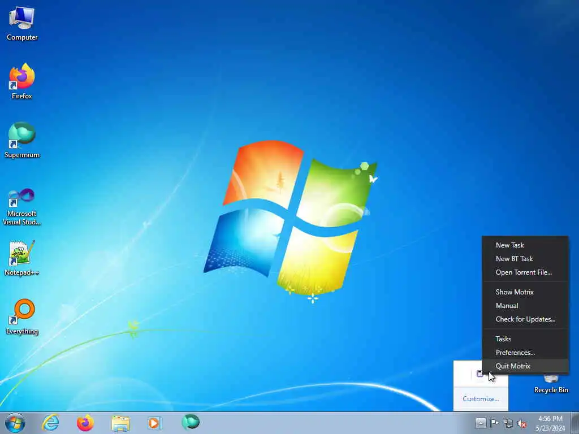The width and height of the screenshot is (579, 434).
Task: Quit Motrix via tray menu
Action: click(x=525, y=366)
